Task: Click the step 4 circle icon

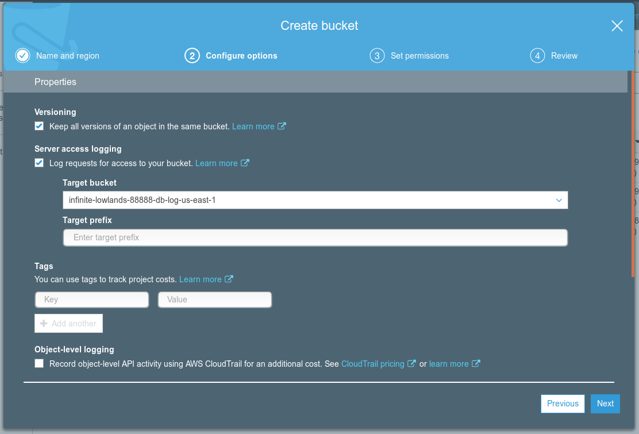Action: (x=537, y=55)
